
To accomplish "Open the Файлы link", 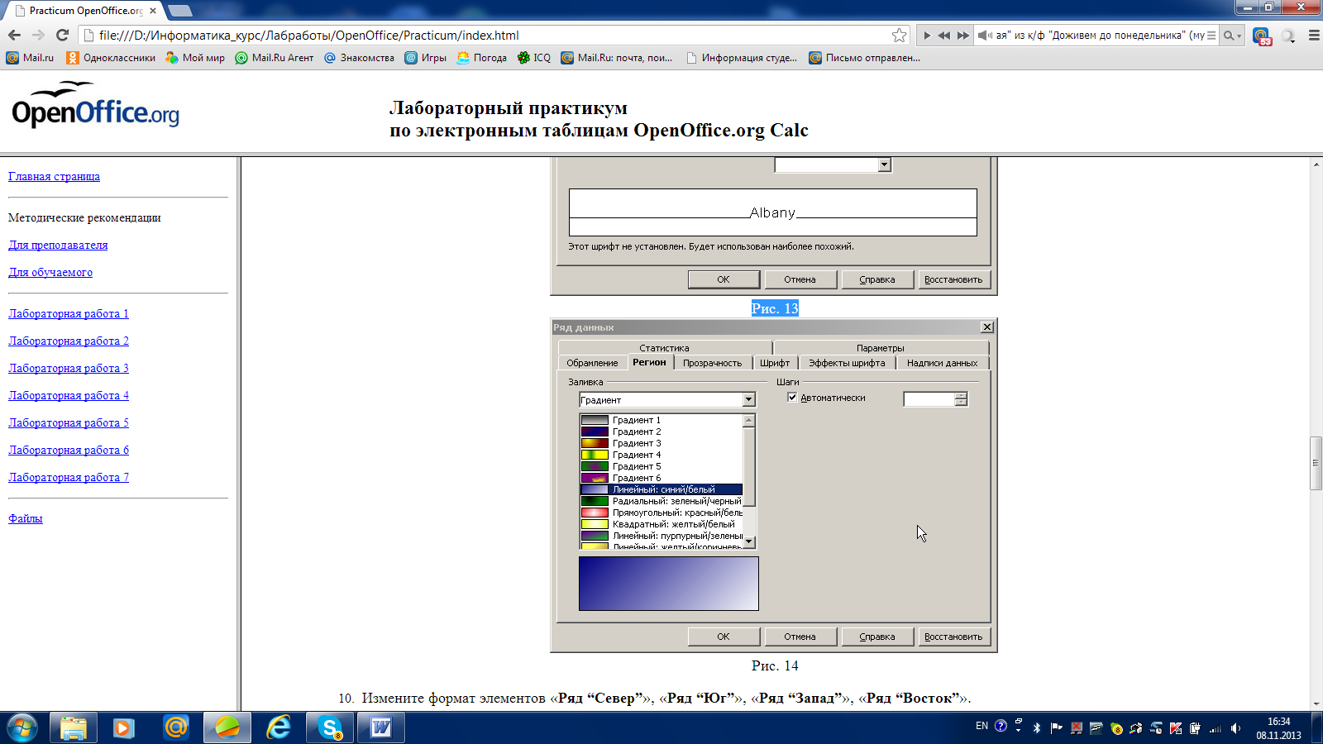I will (26, 518).
